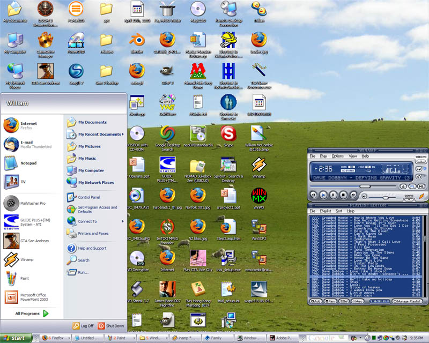This screenshot has width=429, height=343.
Task: Toggle the PL playlist editor button in Winamp
Action: [412, 187]
